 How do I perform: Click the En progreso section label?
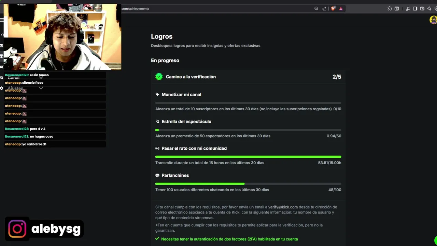(165, 60)
